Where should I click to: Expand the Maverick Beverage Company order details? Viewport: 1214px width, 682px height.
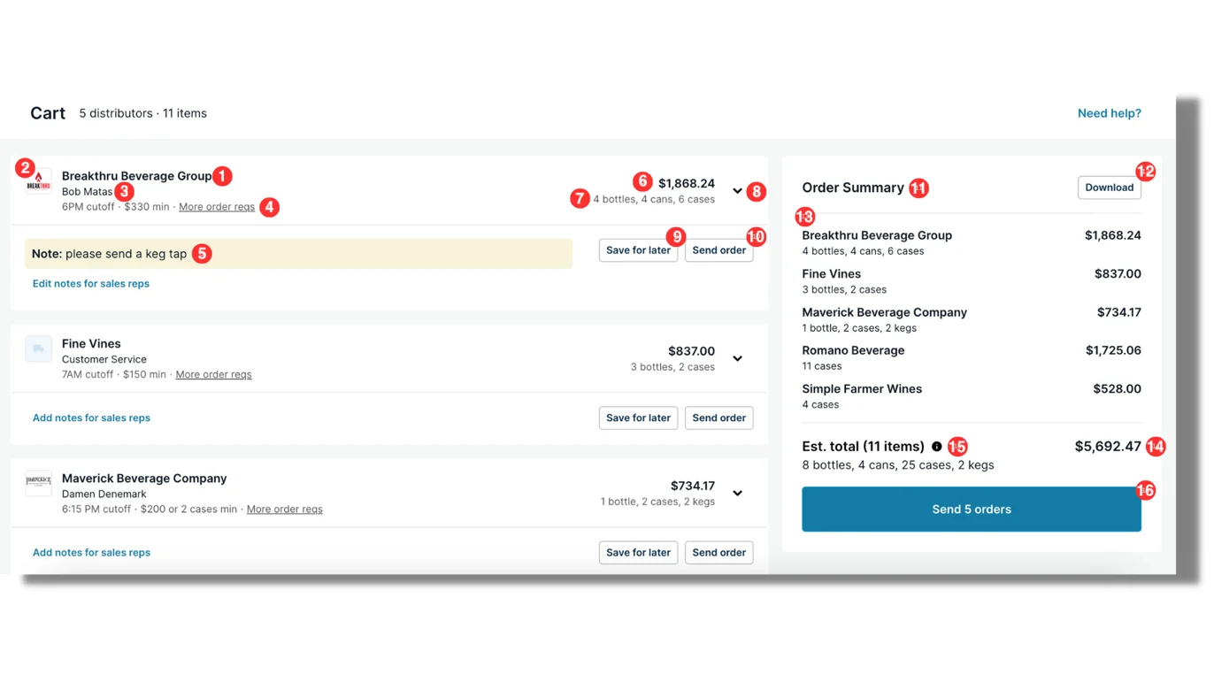click(x=737, y=493)
